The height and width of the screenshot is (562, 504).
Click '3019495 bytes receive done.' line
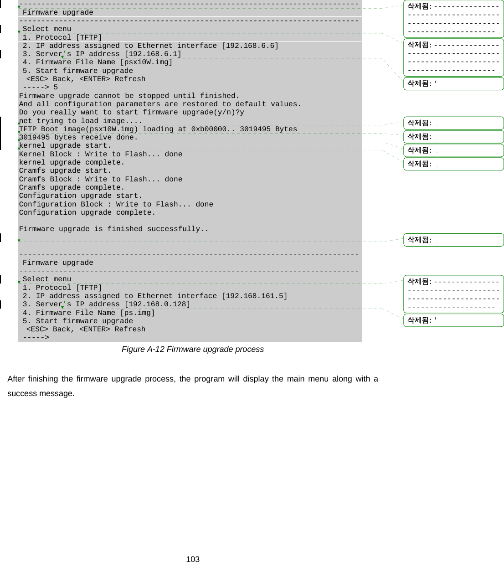tap(78, 137)
